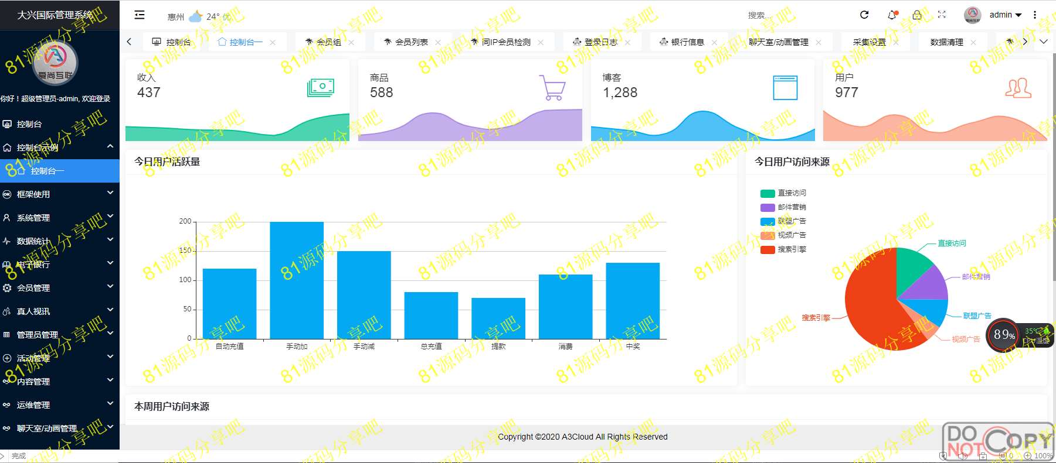Open the admin user dropdown
The image size is (1056, 463).
pos(1005,15)
